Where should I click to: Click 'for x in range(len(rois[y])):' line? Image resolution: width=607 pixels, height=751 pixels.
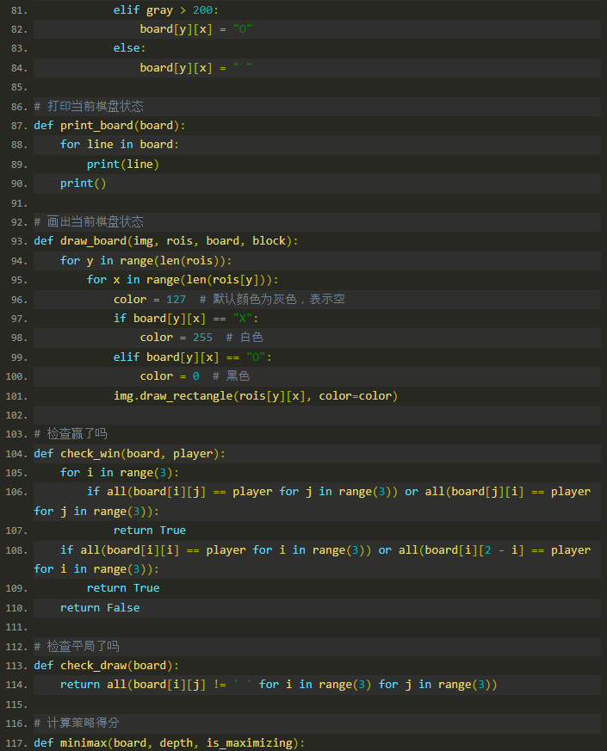point(183,280)
